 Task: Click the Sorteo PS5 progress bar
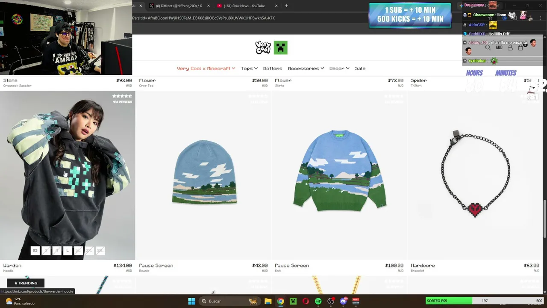(485, 301)
